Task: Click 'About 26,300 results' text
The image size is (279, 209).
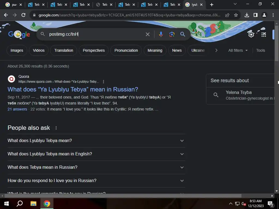Action: 38,66
